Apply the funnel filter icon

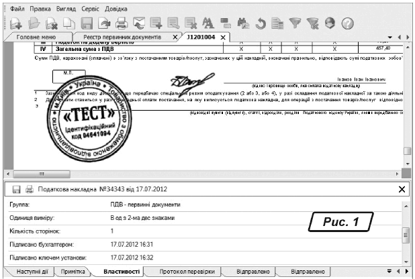click(295, 23)
